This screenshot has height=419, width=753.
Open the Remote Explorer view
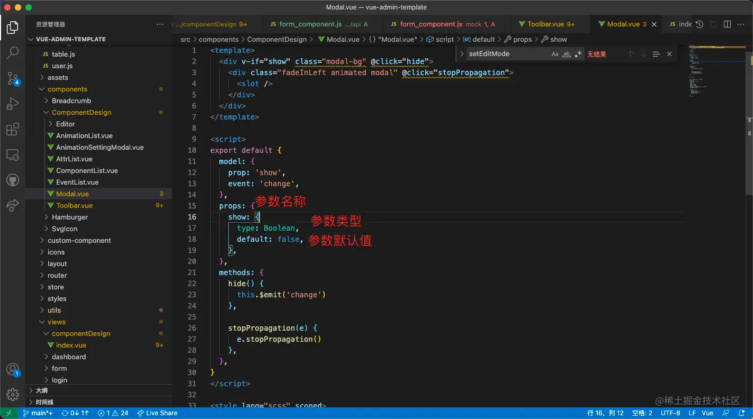[13, 155]
